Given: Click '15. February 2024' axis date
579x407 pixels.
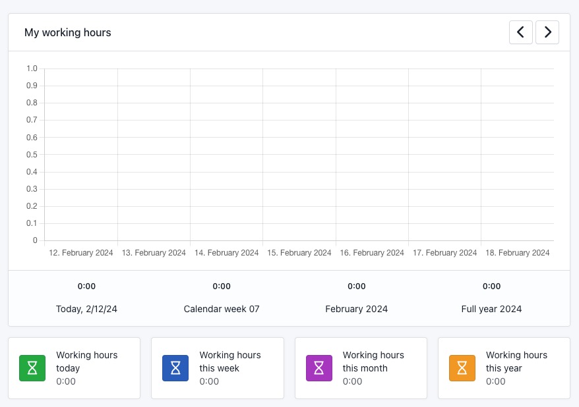Looking at the screenshot, I should [299, 253].
